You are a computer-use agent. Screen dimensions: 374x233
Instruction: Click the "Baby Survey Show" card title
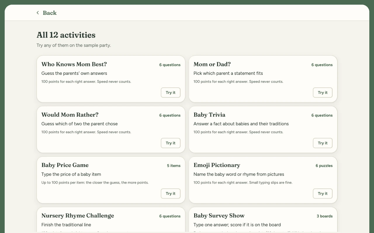point(219,216)
